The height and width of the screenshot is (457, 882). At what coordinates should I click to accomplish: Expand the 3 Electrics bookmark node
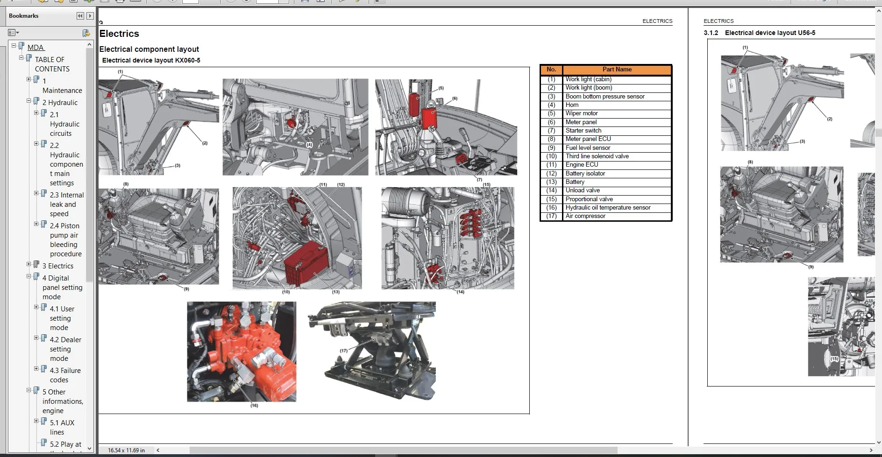[28, 264]
